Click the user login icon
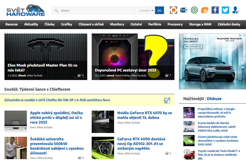 coord(236,10)
